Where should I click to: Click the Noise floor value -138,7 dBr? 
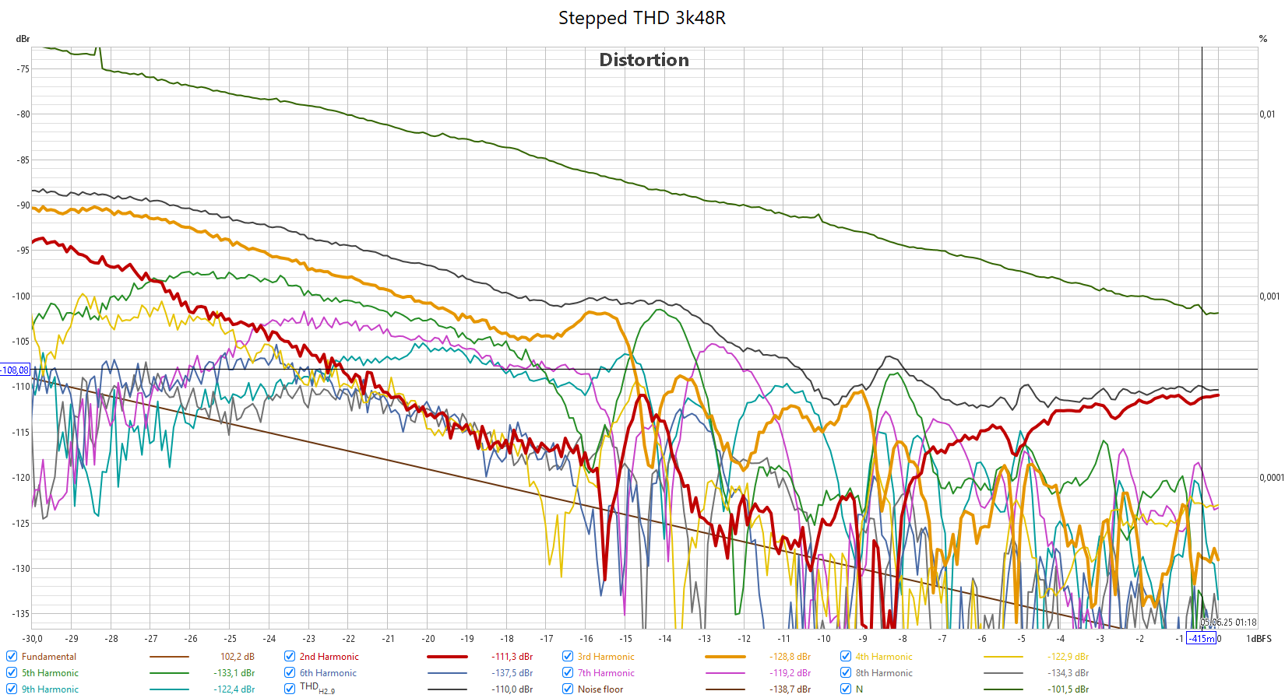790,689
